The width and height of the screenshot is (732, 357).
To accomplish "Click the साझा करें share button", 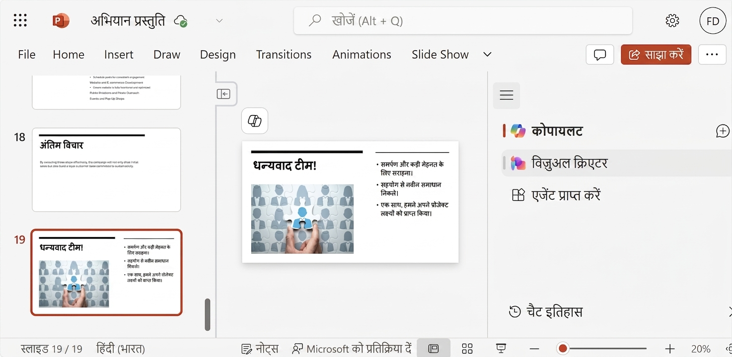I will [x=656, y=55].
